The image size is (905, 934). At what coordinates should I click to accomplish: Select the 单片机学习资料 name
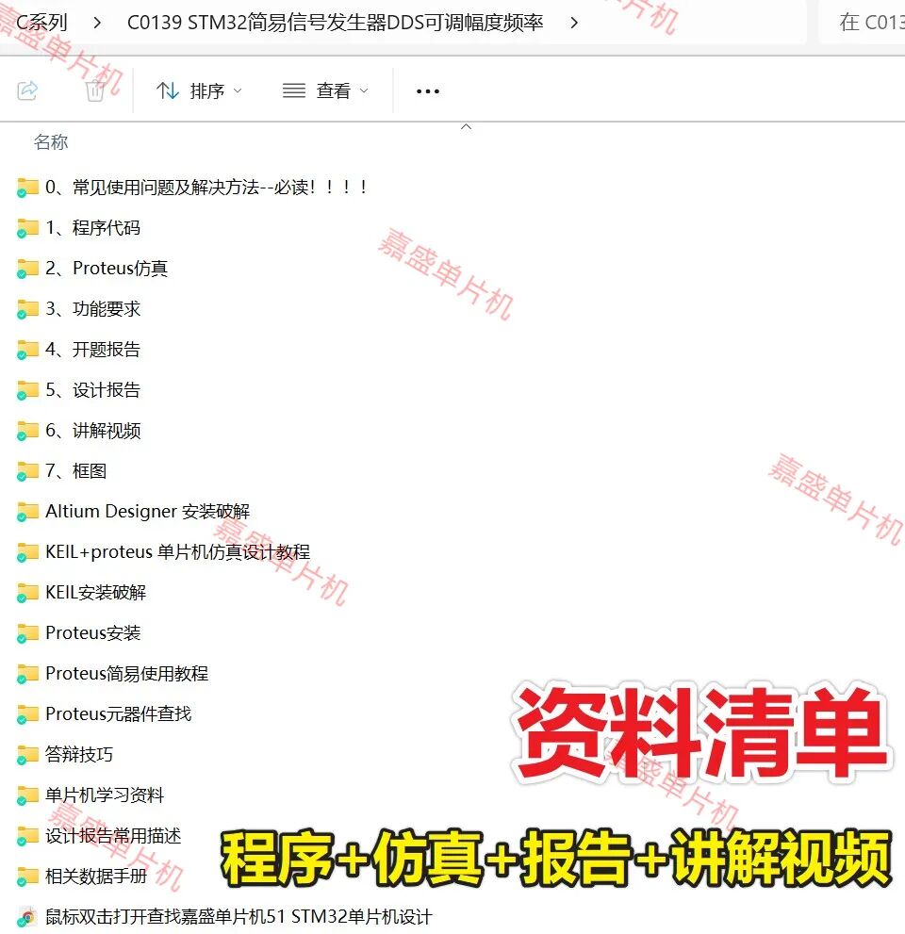(105, 795)
